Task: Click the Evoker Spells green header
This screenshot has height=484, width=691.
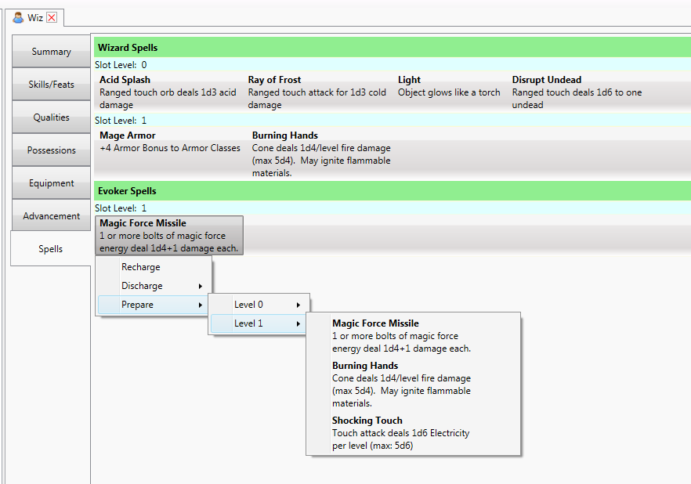Action: pyautogui.click(x=392, y=191)
